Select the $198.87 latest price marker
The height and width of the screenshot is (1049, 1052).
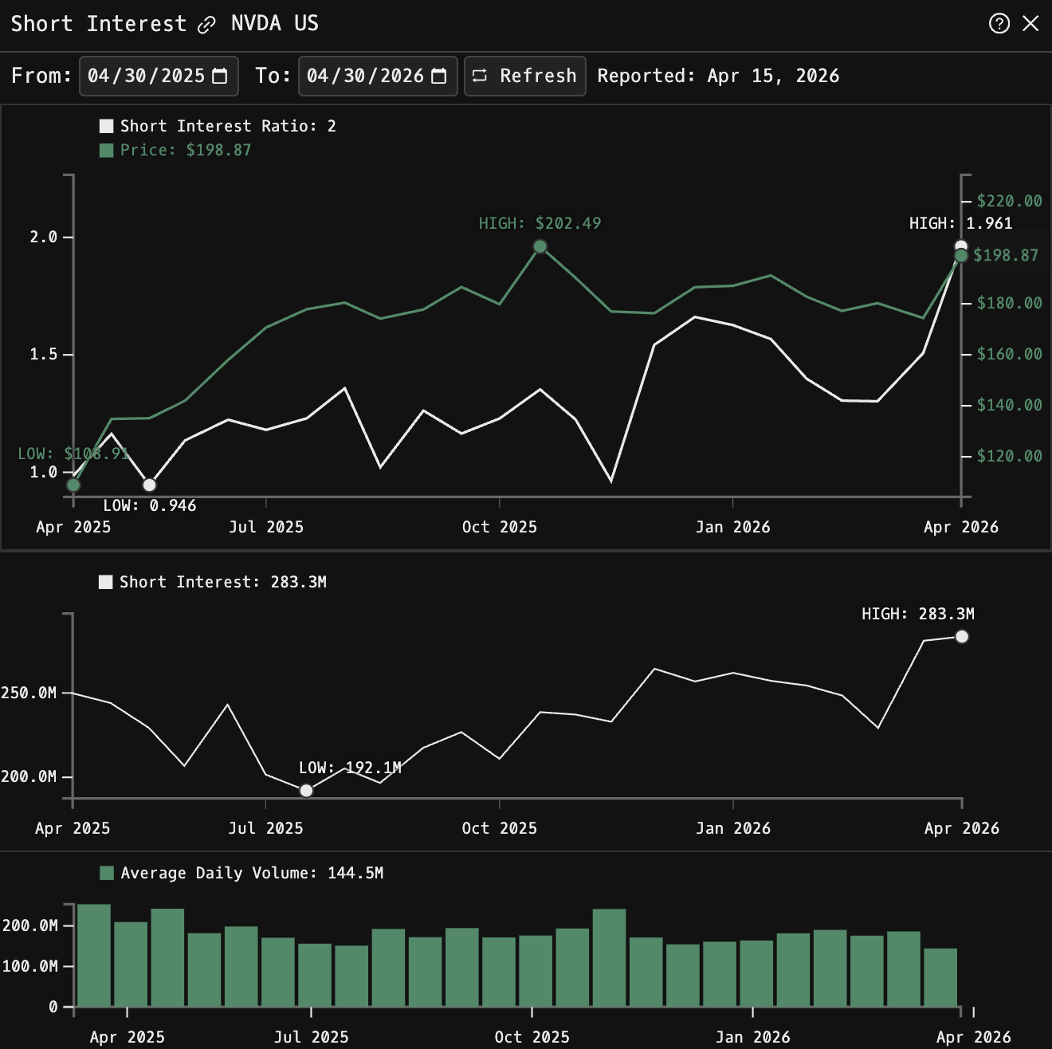(x=961, y=255)
